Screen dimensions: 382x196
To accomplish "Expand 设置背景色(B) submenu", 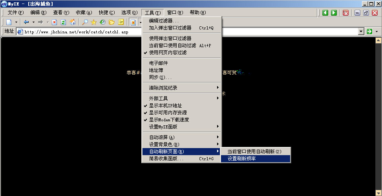I will coord(181,145).
